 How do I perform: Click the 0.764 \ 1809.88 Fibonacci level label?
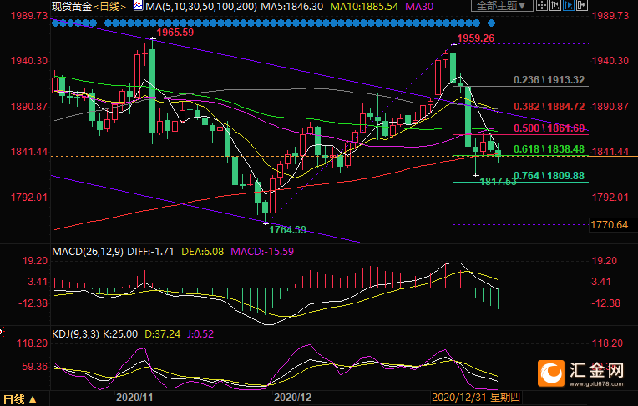[549, 176]
